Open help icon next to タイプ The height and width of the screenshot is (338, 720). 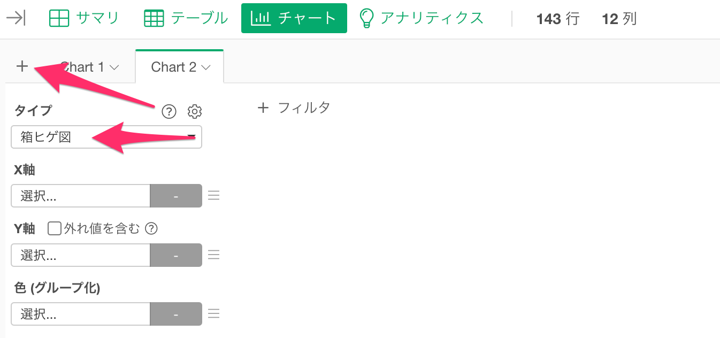click(x=169, y=111)
